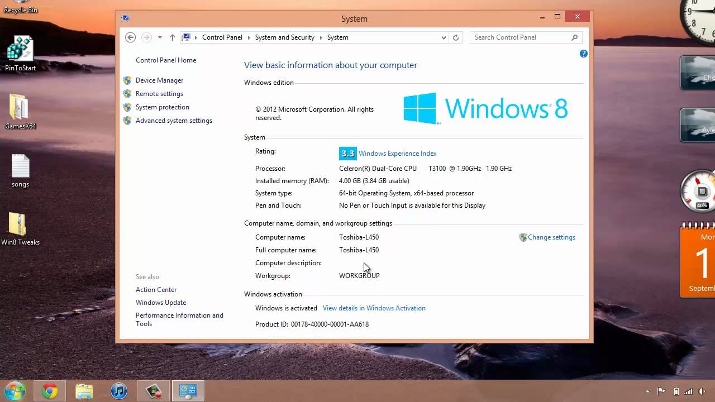Viewport: 715px width, 402px height.
Task: Open recent locations dropdown arrow
Action: [160, 37]
